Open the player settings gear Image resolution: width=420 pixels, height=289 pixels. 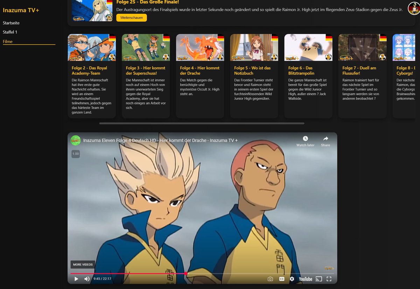292,279
